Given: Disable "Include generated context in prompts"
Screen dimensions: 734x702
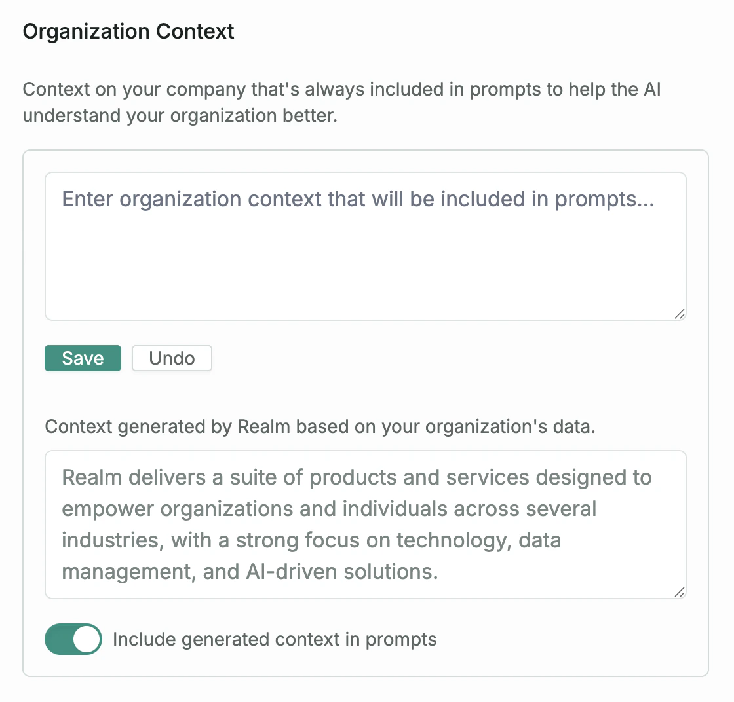Looking at the screenshot, I should coord(73,639).
